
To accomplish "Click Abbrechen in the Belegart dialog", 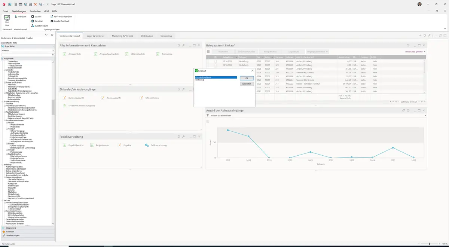I will click(x=247, y=84).
